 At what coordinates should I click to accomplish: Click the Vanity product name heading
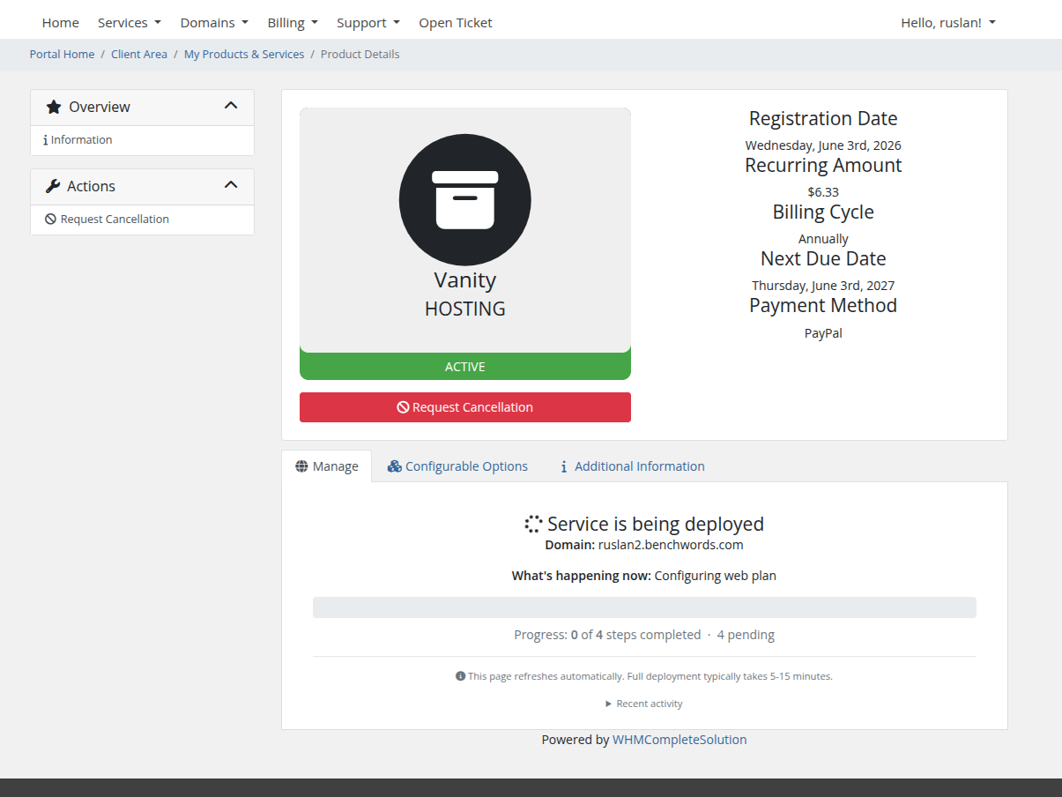pyautogui.click(x=465, y=280)
